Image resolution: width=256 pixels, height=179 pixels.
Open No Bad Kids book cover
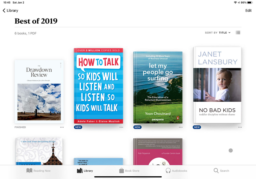pyautogui.click(x=217, y=85)
